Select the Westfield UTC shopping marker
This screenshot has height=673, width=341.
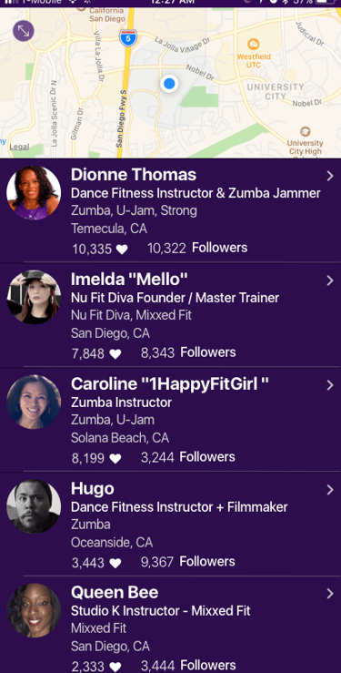pos(254,44)
